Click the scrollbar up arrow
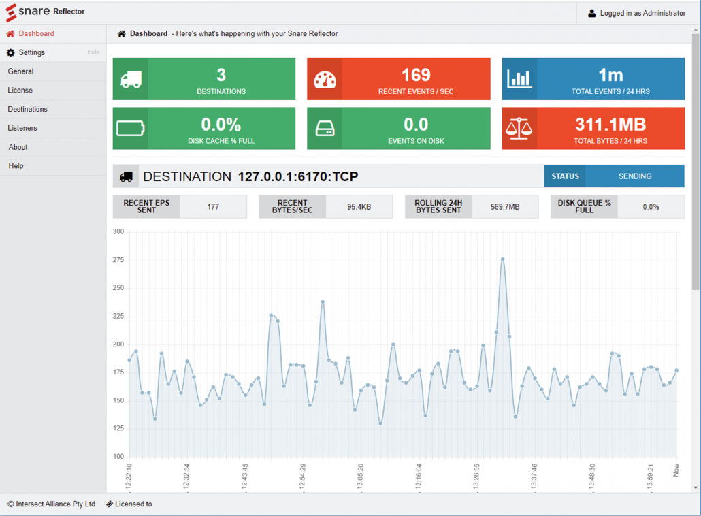This screenshot has width=701, height=516. (695, 30)
